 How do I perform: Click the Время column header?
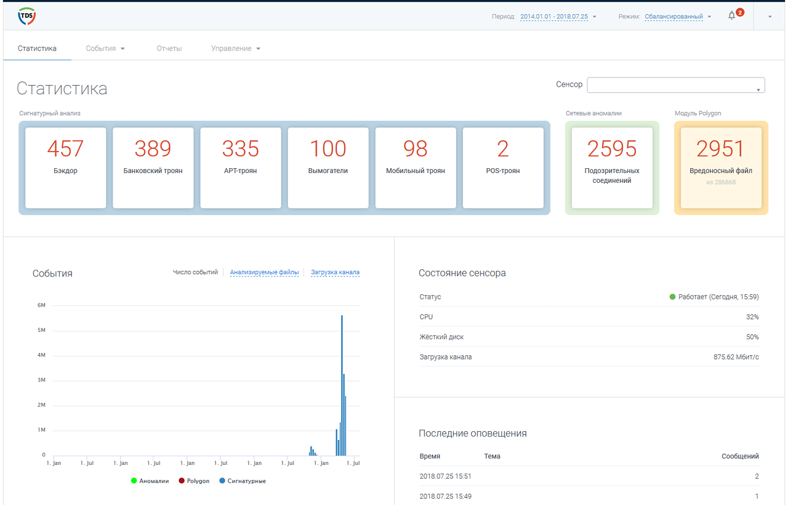(x=430, y=456)
